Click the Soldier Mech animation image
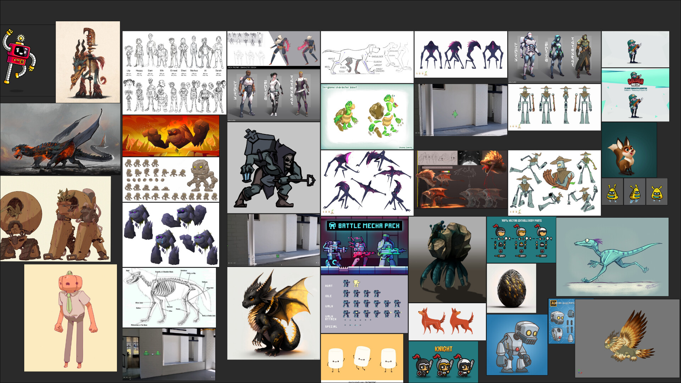This screenshot has height=383, width=681. [x=636, y=95]
